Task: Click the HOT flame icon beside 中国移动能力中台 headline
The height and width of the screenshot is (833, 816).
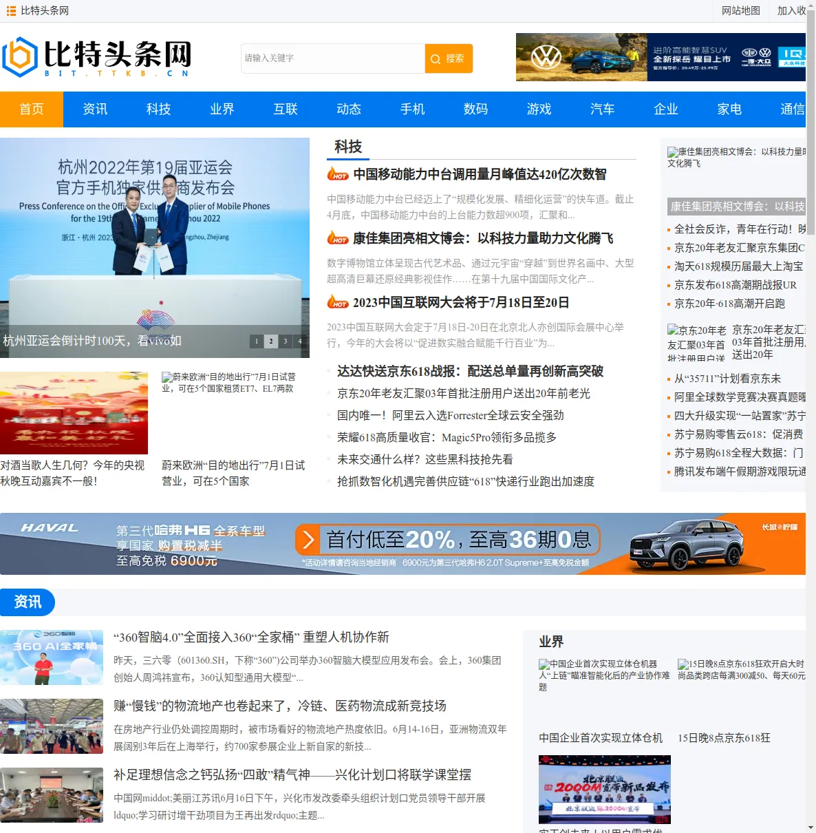Action: pyautogui.click(x=337, y=173)
